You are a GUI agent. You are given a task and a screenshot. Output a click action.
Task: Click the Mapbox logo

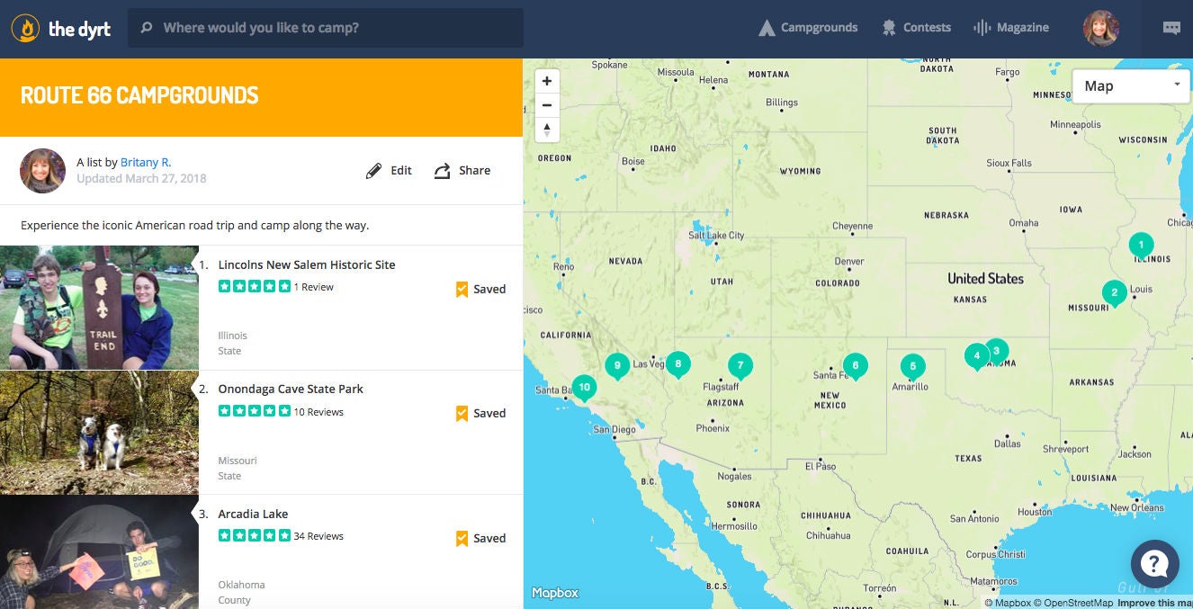click(555, 593)
